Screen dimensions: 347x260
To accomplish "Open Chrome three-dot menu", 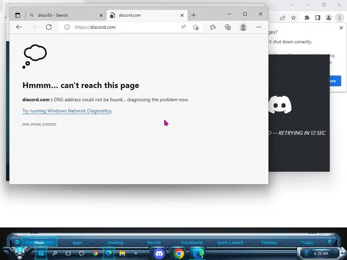I will pyautogui.click(x=340, y=18).
